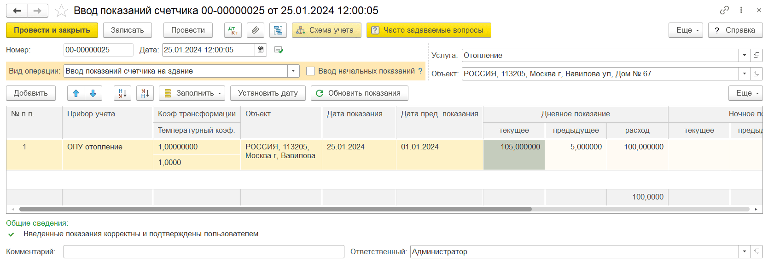Viewport: 774px width, 262px height.
Task: Open attached files paperclip icon
Action: 255,30
